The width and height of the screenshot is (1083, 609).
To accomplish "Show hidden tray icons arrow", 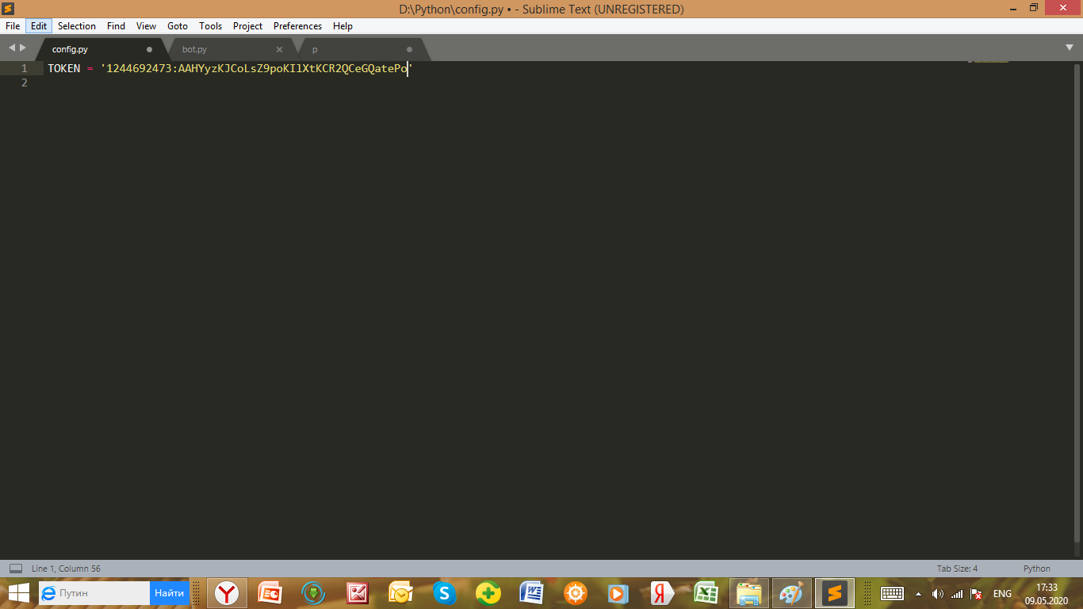I will [x=919, y=593].
